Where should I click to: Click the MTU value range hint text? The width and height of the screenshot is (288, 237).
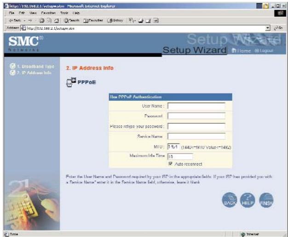click(206, 147)
